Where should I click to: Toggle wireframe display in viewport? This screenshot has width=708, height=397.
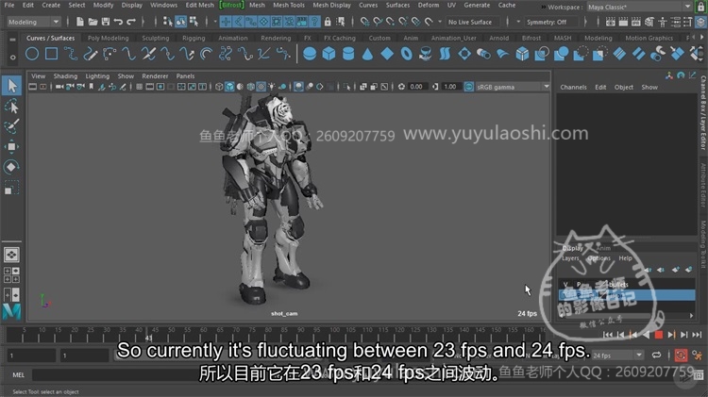(219, 87)
